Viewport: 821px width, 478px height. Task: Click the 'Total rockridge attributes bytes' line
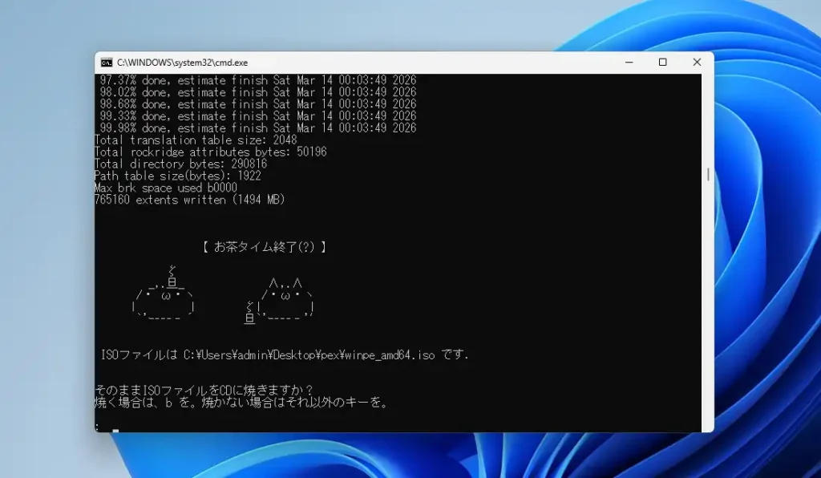(x=210, y=152)
